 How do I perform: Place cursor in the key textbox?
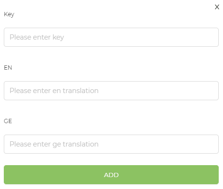(x=111, y=37)
